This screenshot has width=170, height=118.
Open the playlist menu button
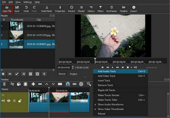[44, 74]
